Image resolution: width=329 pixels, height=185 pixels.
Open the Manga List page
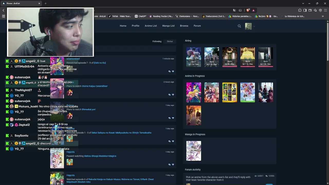click(x=168, y=26)
